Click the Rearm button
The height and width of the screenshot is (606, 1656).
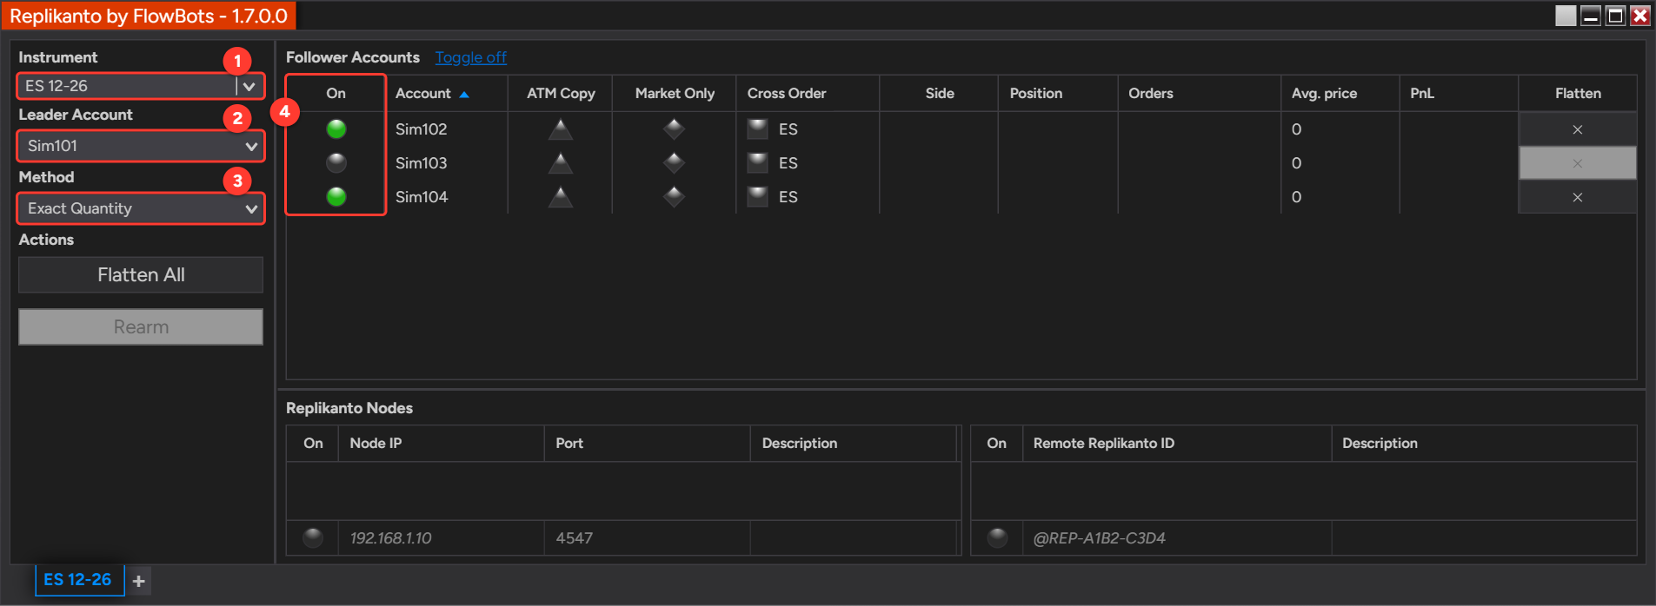click(x=141, y=327)
